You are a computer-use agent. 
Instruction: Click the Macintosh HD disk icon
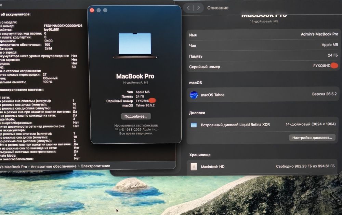(194, 167)
